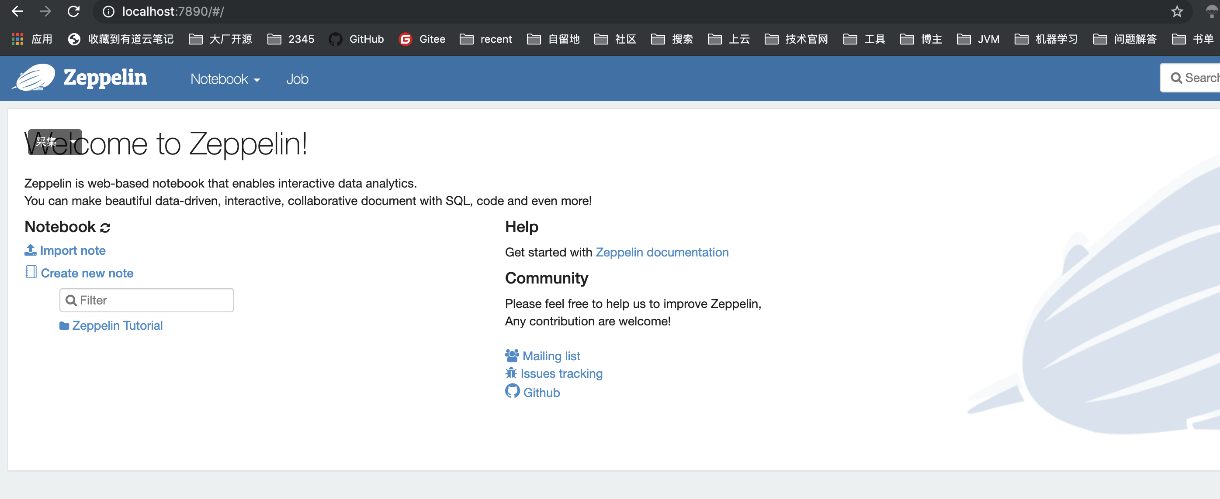Reload the page with browser refresh button

pyautogui.click(x=73, y=11)
